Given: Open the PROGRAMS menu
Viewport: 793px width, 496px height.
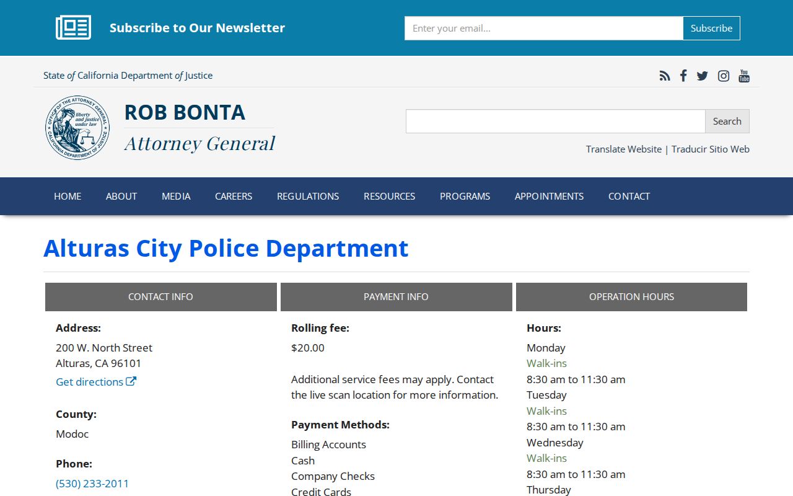Looking at the screenshot, I should click(x=465, y=196).
